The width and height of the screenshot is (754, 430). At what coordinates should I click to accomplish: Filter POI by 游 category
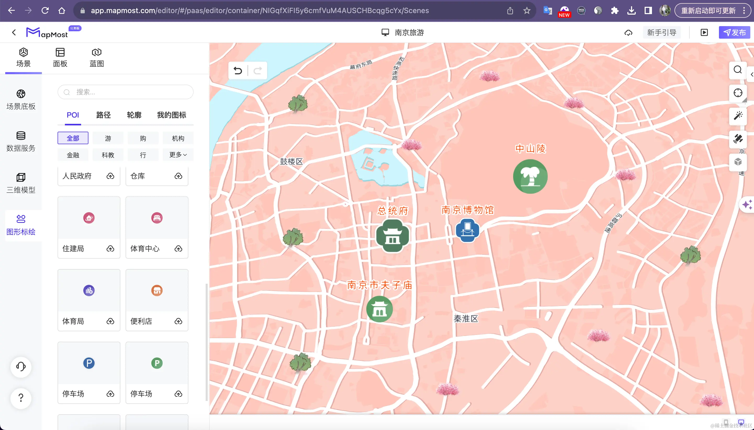coord(108,138)
